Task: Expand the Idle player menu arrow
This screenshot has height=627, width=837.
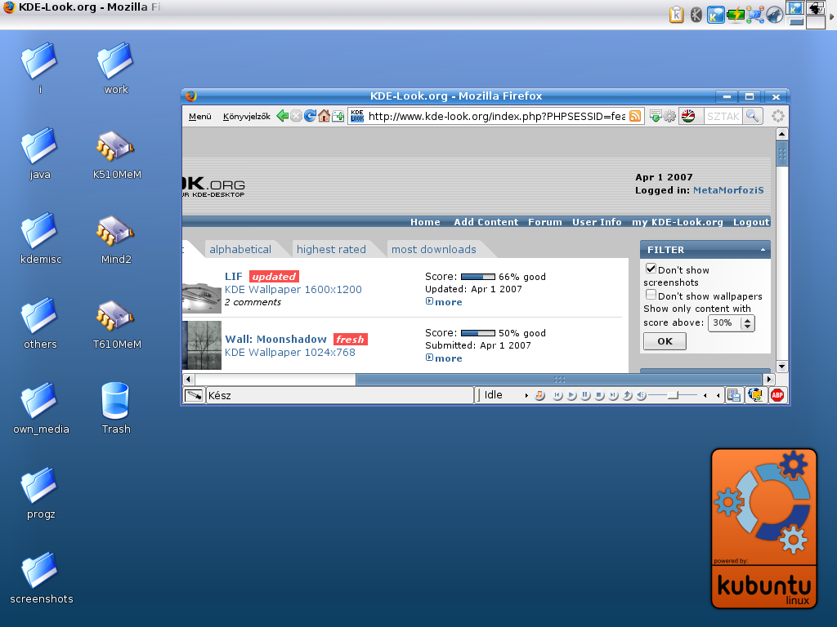Action: tap(526, 395)
